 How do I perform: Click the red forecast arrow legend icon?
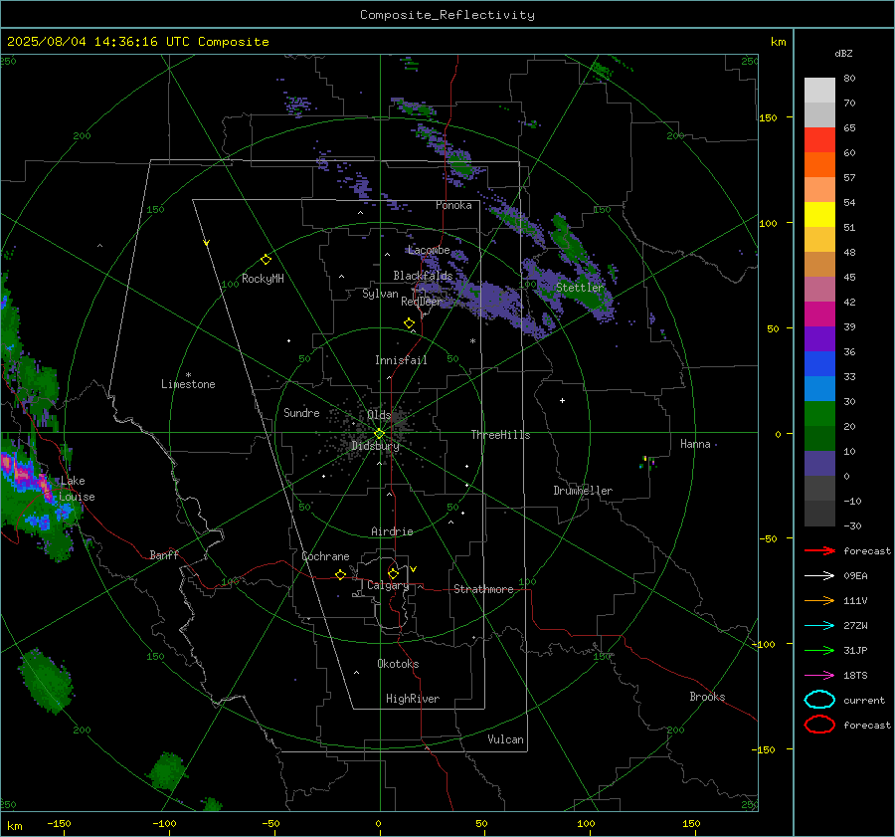819,550
